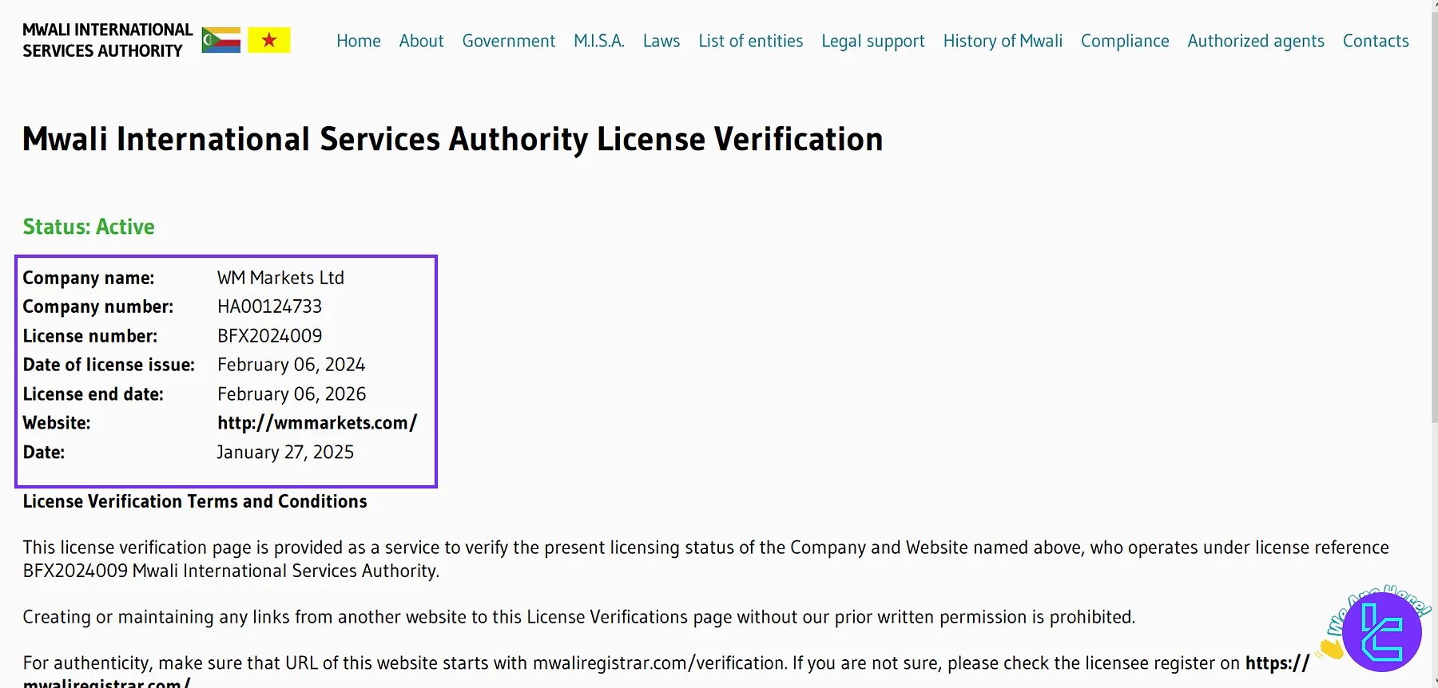Navigate to the Government section

click(508, 41)
